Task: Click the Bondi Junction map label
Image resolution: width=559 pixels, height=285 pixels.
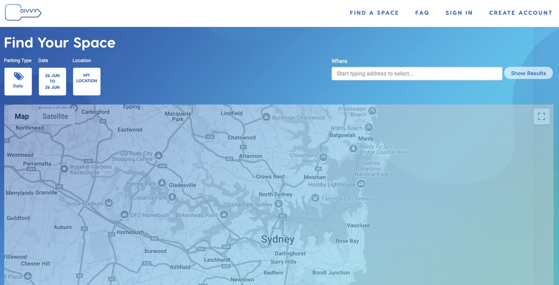Action: pyautogui.click(x=331, y=272)
